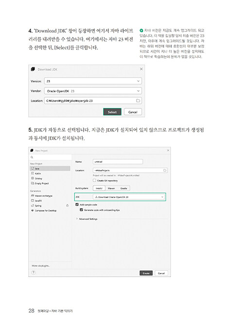The height and width of the screenshot is (332, 243).
Task: Click the folder browse icon in the Download JDK Location field
Action: pyautogui.click(x=138, y=101)
